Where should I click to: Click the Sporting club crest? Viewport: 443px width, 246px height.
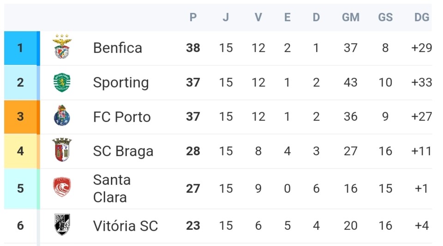[62, 82]
